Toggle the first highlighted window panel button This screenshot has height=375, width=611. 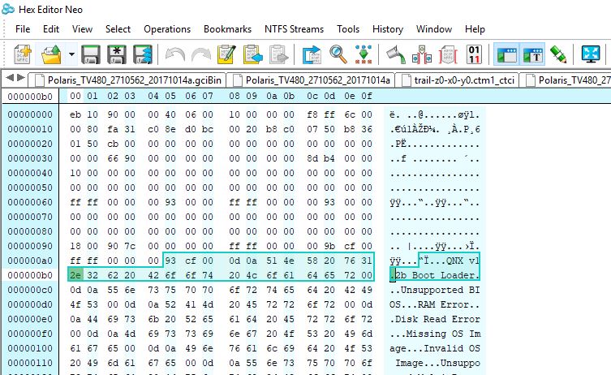coord(506,55)
